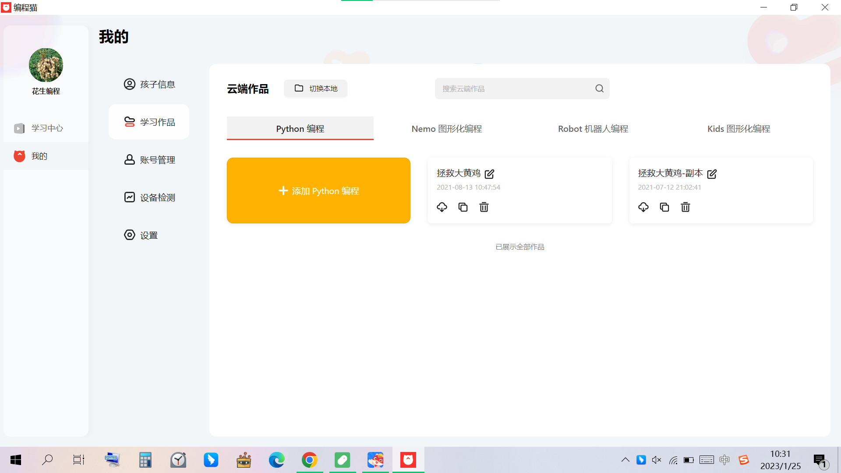
Task: Download the 拯救大黄鸡-副本 project from cloud
Action: point(643,207)
